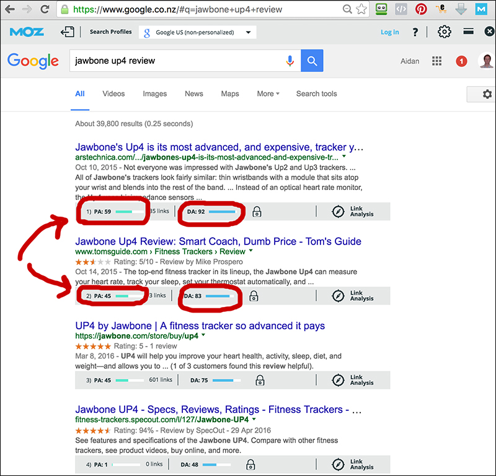Viewport: 496px width, 476px height.
Task: Open the grey code brackets extension
Action: (401, 9)
